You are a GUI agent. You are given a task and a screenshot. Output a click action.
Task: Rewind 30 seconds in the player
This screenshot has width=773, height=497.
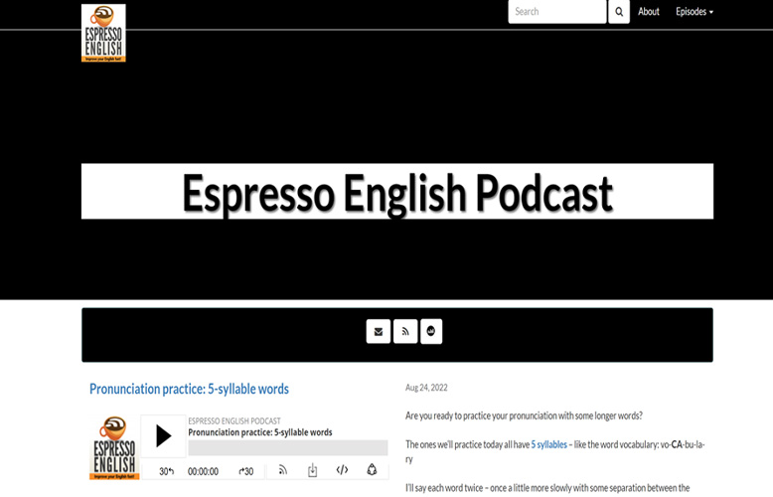pos(167,471)
